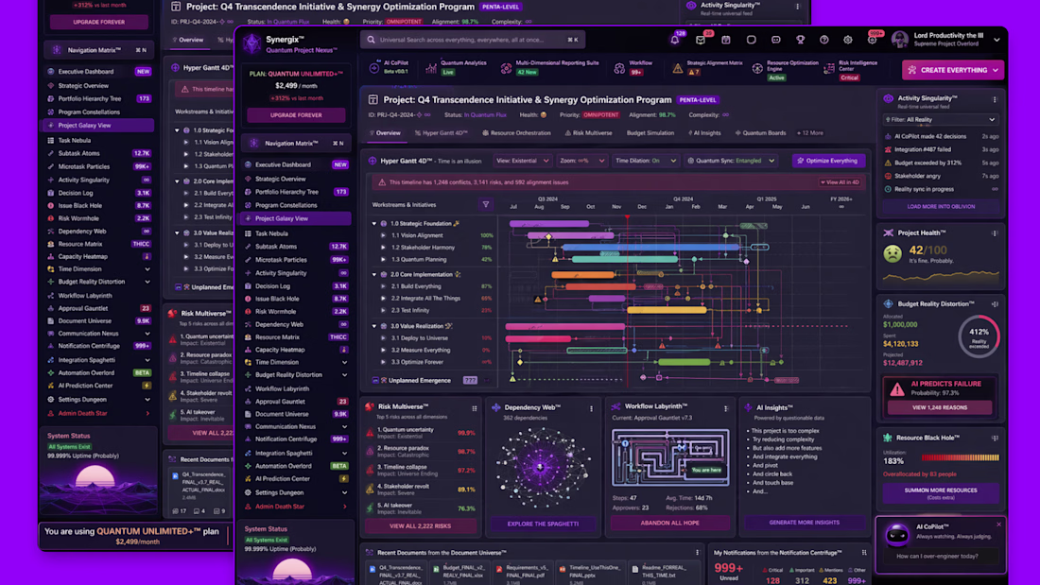Collapse 3.0 Value Realization workstream
This screenshot has width=1040, height=585.
pyautogui.click(x=374, y=326)
